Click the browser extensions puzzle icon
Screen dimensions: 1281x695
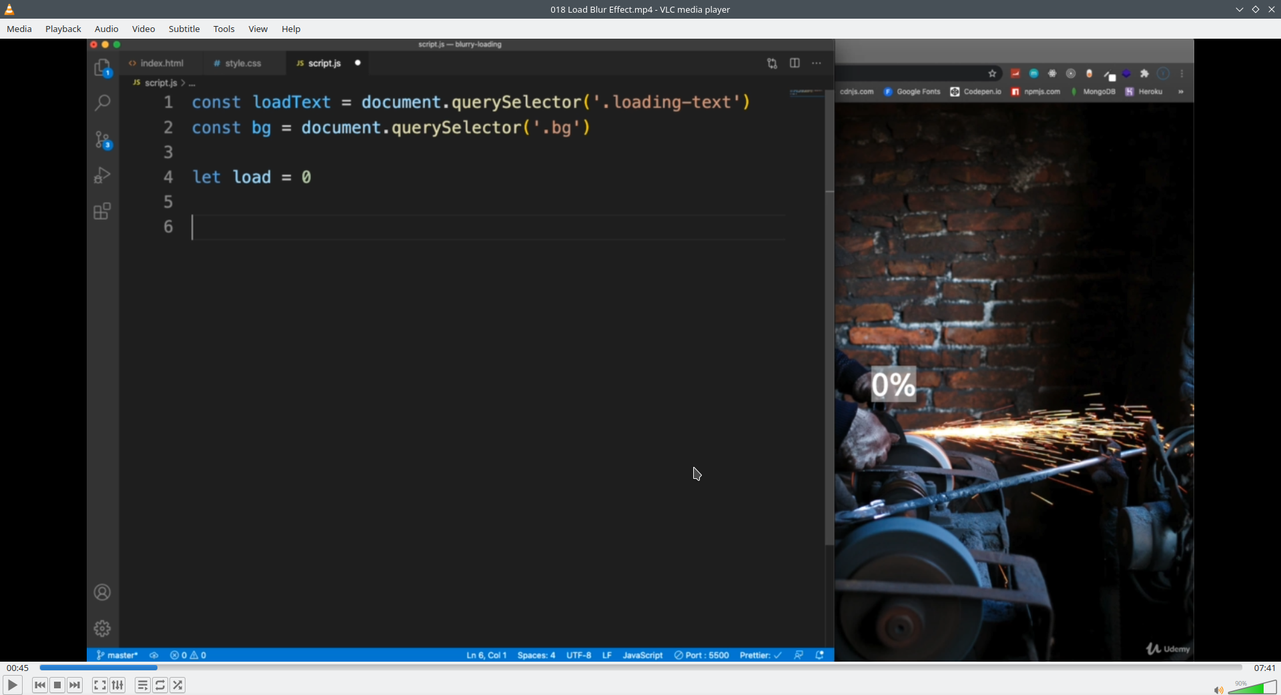(1145, 74)
